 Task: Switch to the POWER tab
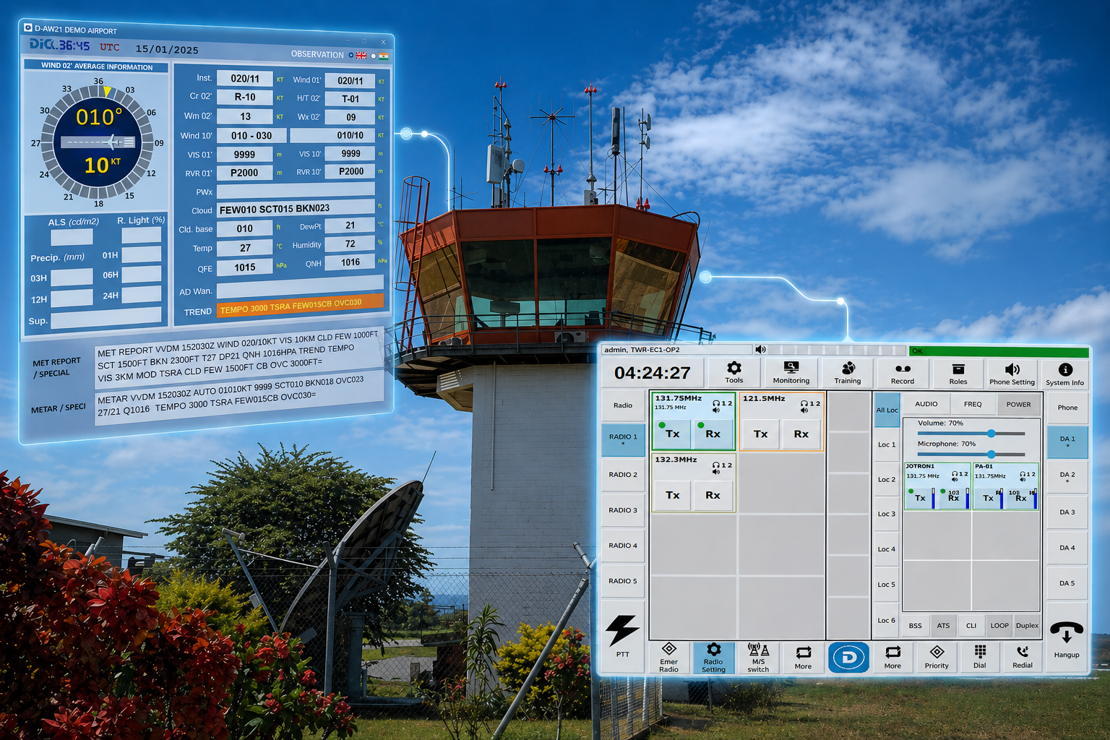pos(1018,404)
